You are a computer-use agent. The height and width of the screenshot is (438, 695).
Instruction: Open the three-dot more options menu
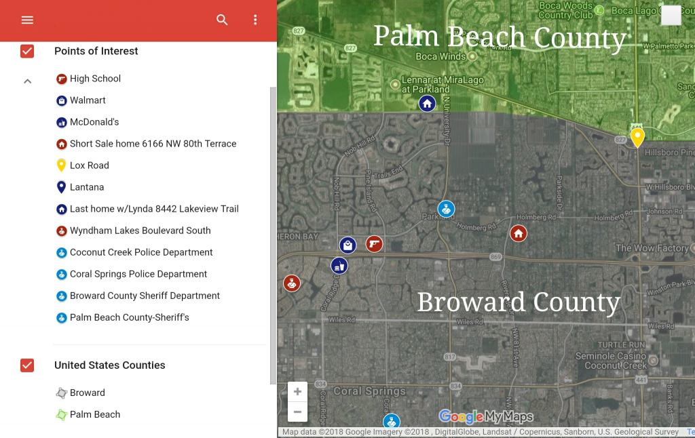(x=255, y=20)
